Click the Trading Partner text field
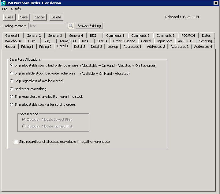This screenshot has height=194, width=220. tap(47, 26)
